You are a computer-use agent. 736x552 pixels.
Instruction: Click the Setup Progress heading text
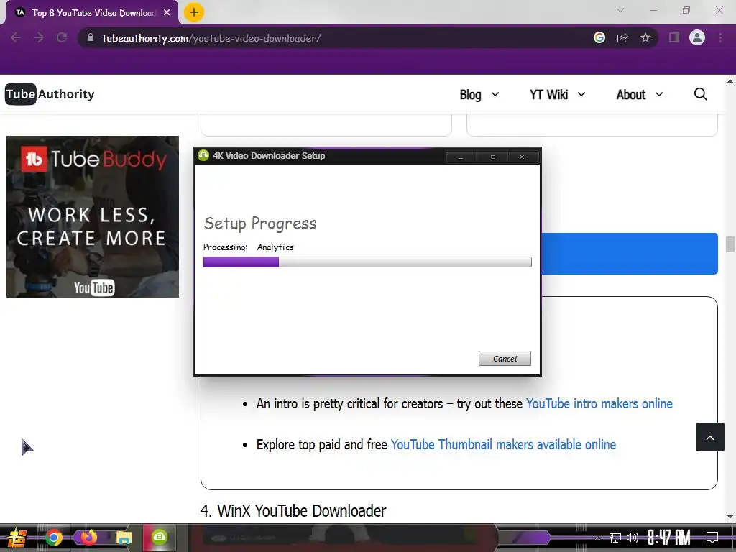pyautogui.click(x=260, y=224)
